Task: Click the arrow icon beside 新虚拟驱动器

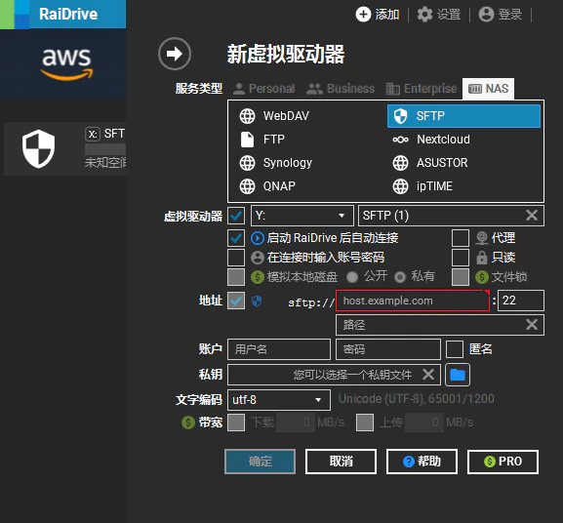Action: (x=175, y=54)
